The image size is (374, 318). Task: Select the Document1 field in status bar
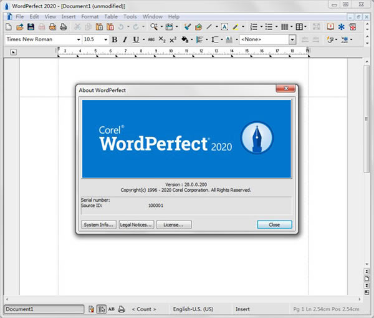[44, 309]
